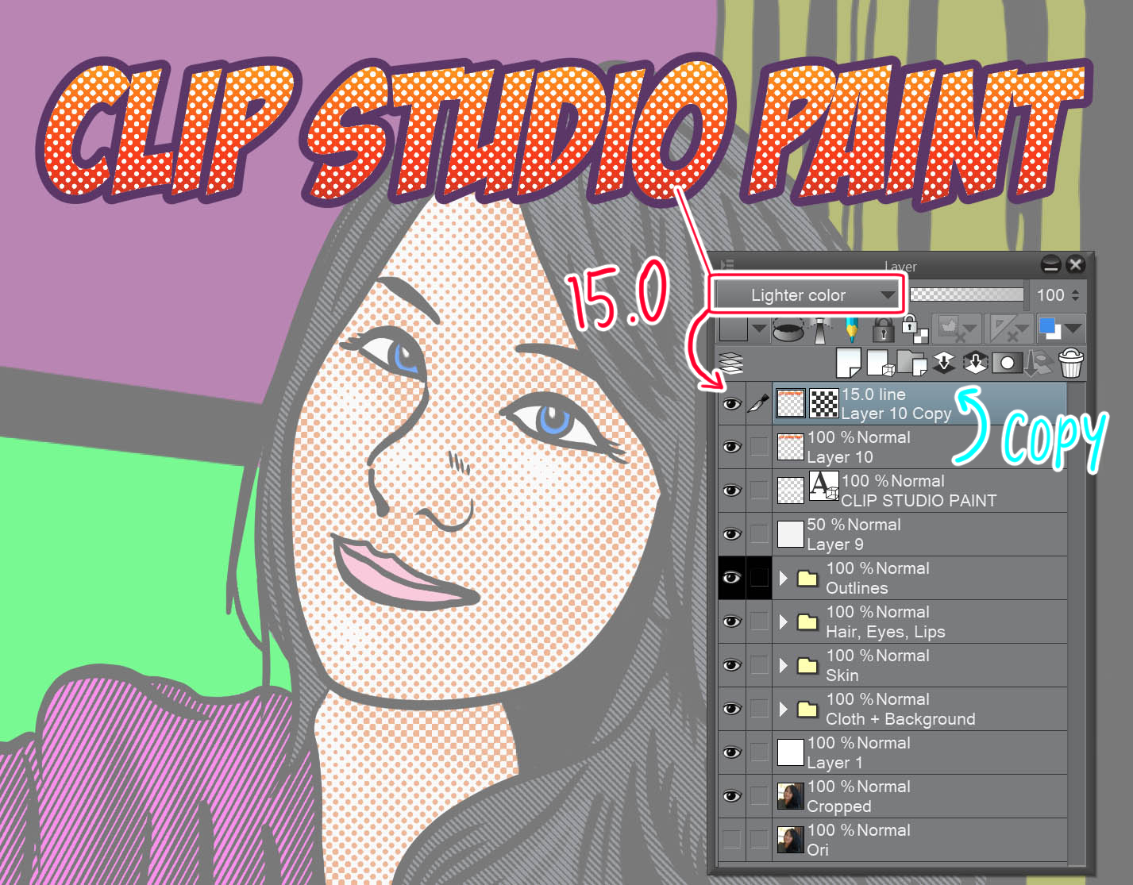Hide Layer 10 using its eye icon
The height and width of the screenshot is (885, 1133).
[x=731, y=447]
